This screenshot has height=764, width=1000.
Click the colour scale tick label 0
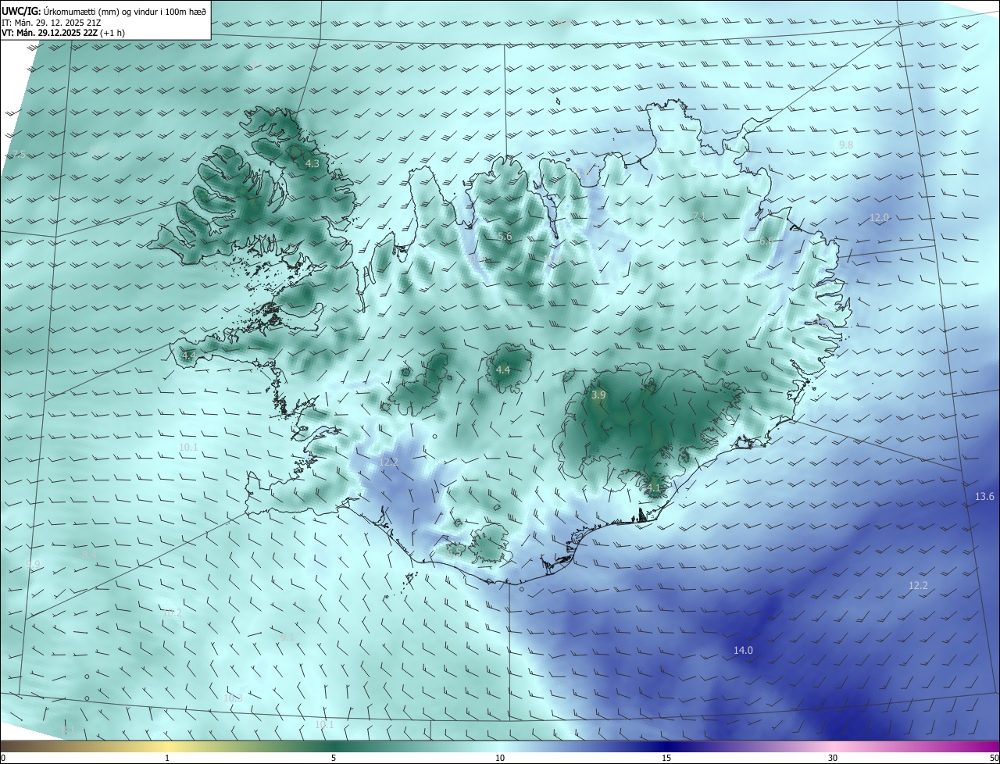tap(3, 758)
